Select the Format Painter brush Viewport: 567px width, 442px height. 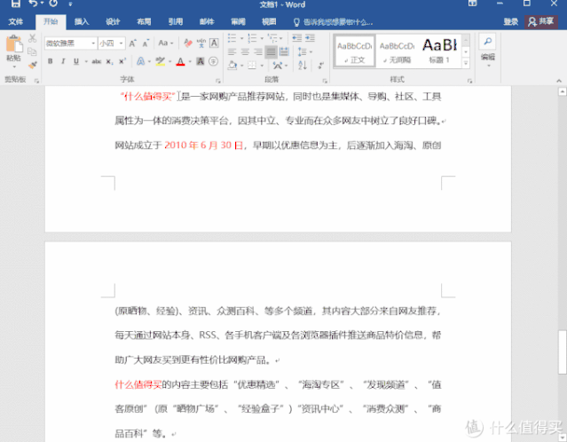(33, 65)
